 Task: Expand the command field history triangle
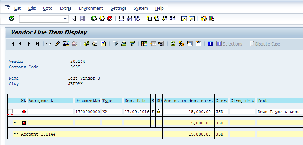(x=74, y=19)
